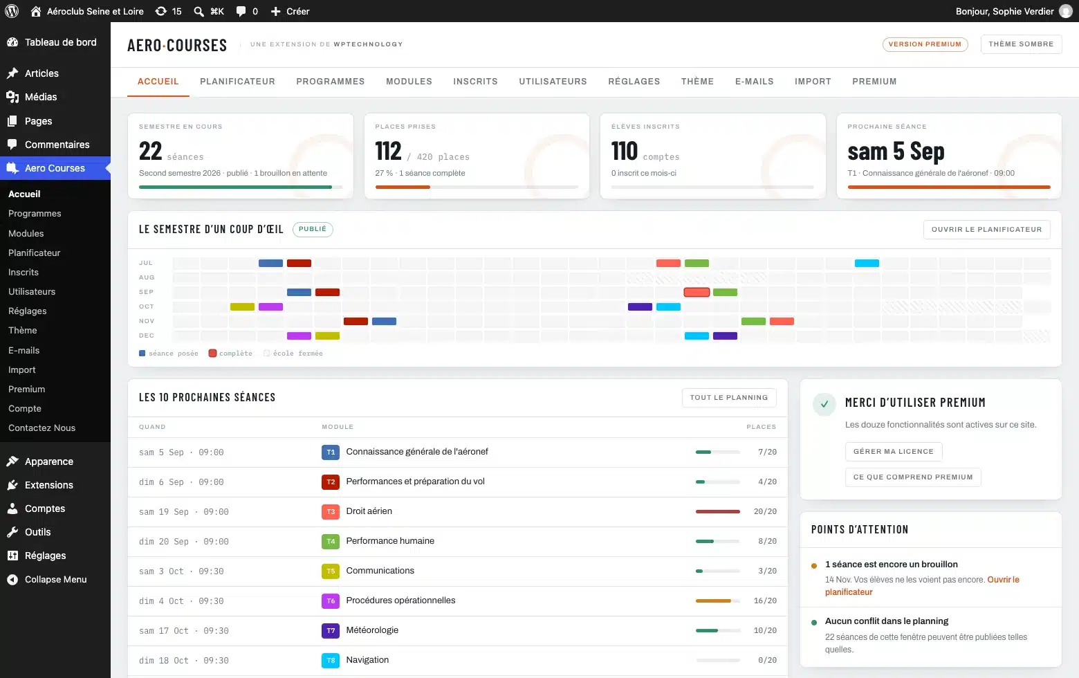Click the T6 module badge
The image size is (1079, 678).
(x=331, y=601)
